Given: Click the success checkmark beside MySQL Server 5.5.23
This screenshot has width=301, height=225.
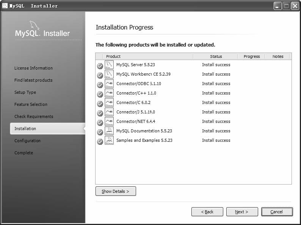Looking at the screenshot, I should click(x=100, y=66).
